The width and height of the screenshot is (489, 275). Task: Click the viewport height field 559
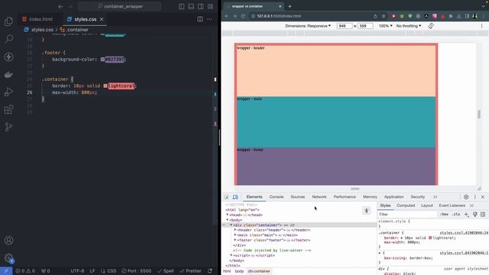365,26
